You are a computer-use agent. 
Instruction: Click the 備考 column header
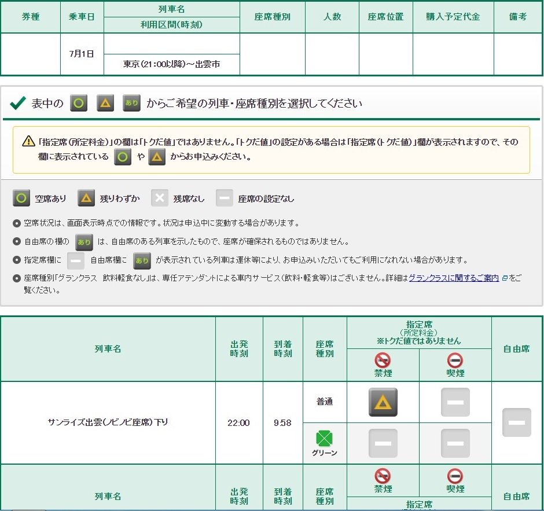tap(518, 17)
